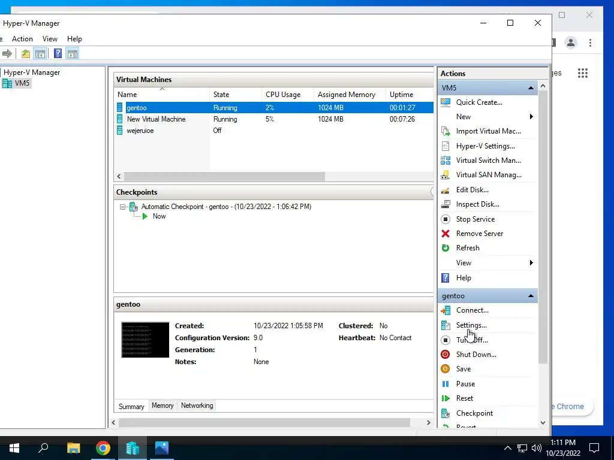Click the red Shut Down icon
Screen dimensions: 614x460
click(x=446, y=355)
